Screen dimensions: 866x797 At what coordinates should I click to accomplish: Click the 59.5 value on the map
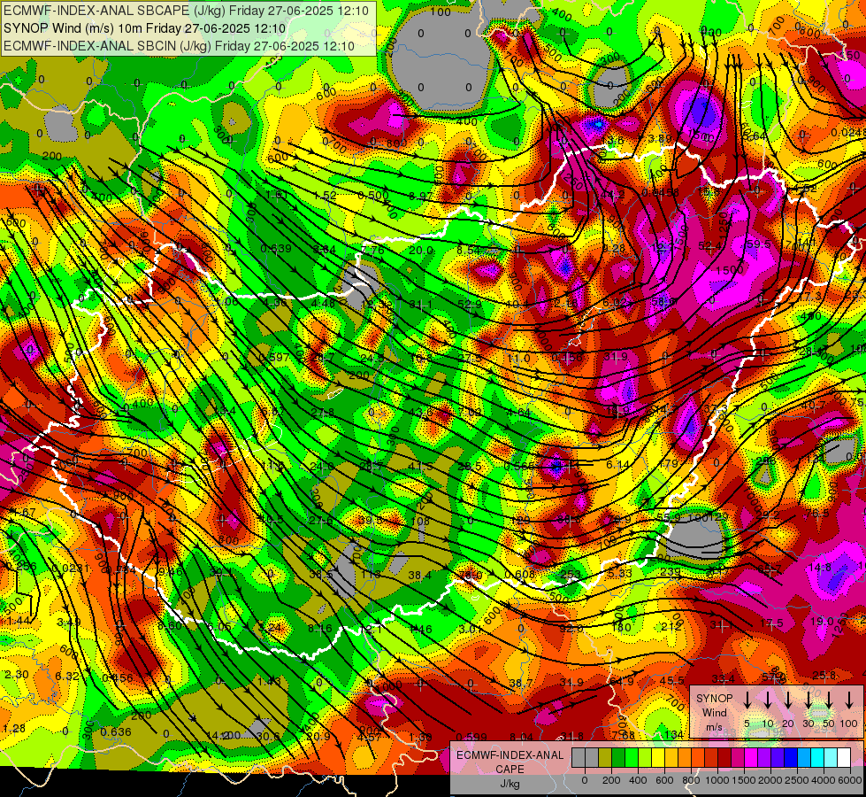(758, 244)
